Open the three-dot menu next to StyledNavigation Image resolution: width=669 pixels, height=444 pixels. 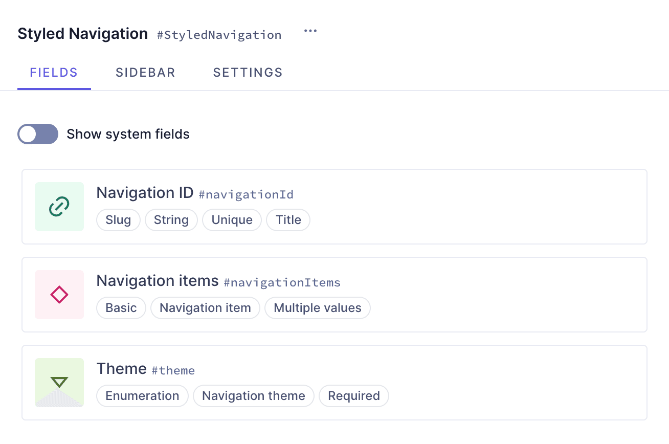(x=310, y=31)
